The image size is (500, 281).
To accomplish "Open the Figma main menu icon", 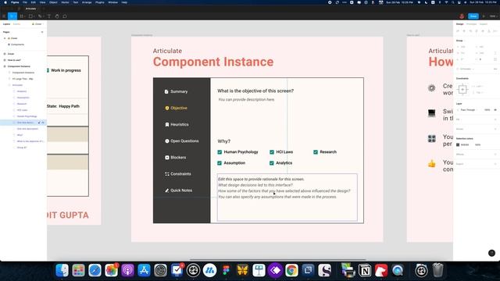I will [4, 16].
